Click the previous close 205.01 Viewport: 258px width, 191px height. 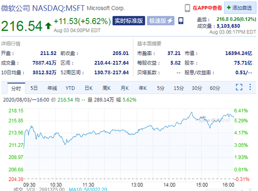pyautogui.click(x=121, y=53)
